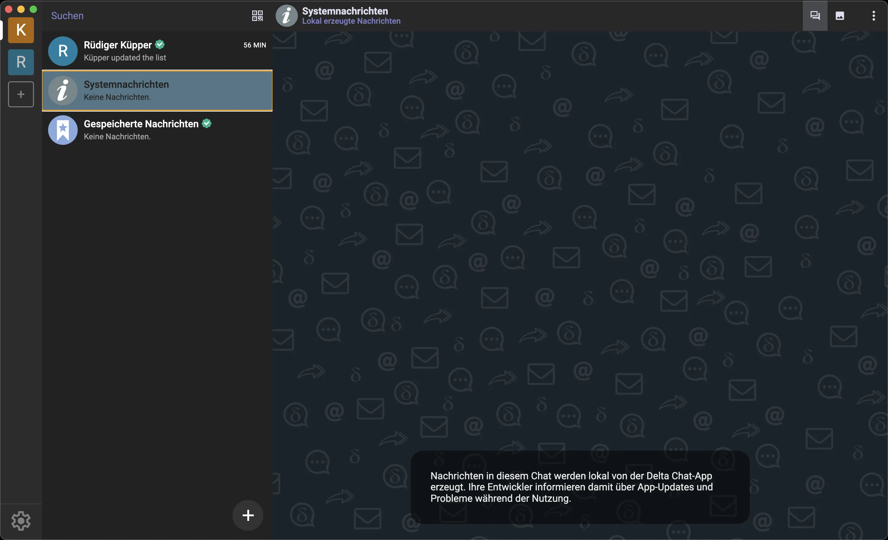This screenshot has height=540, width=888.
Task: Open the Settings gear at bottom left
Action: pos(21,521)
